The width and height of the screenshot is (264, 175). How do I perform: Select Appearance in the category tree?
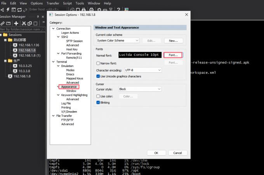pos(69,87)
